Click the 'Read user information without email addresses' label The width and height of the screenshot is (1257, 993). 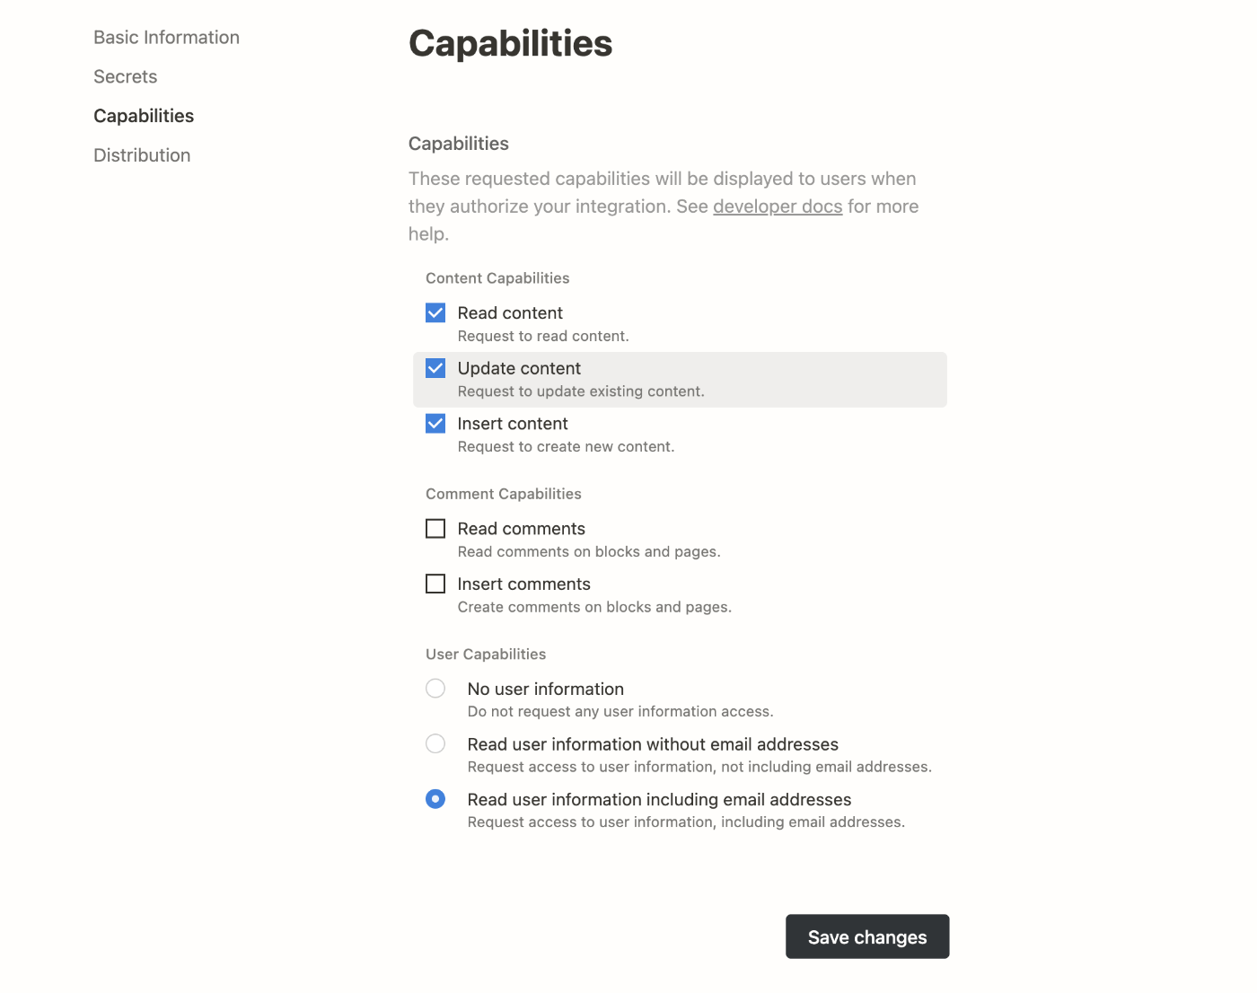pos(653,744)
